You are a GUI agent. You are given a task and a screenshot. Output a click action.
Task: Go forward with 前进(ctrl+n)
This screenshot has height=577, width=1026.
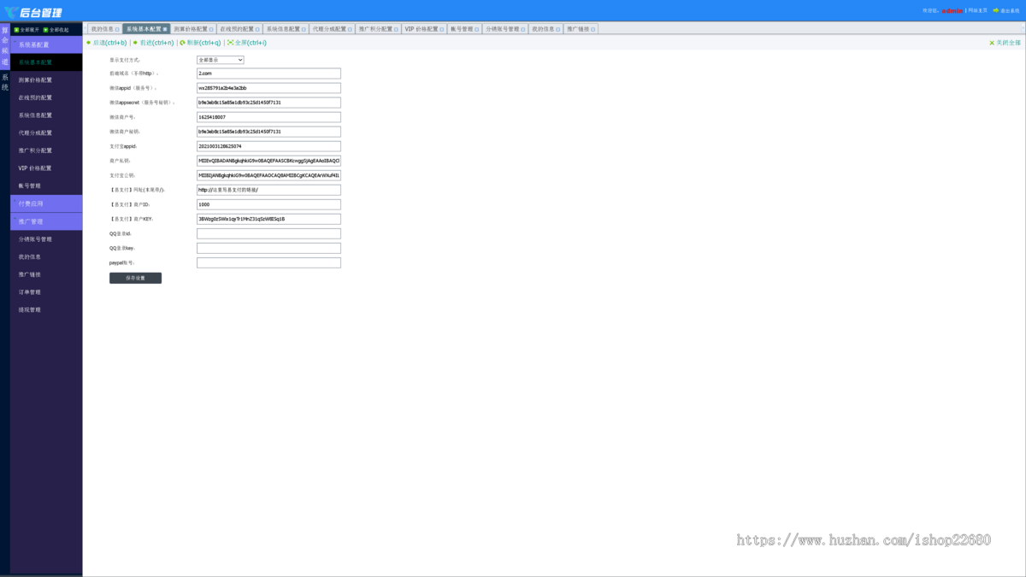tap(153, 43)
